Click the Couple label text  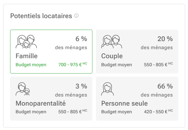point(112,56)
